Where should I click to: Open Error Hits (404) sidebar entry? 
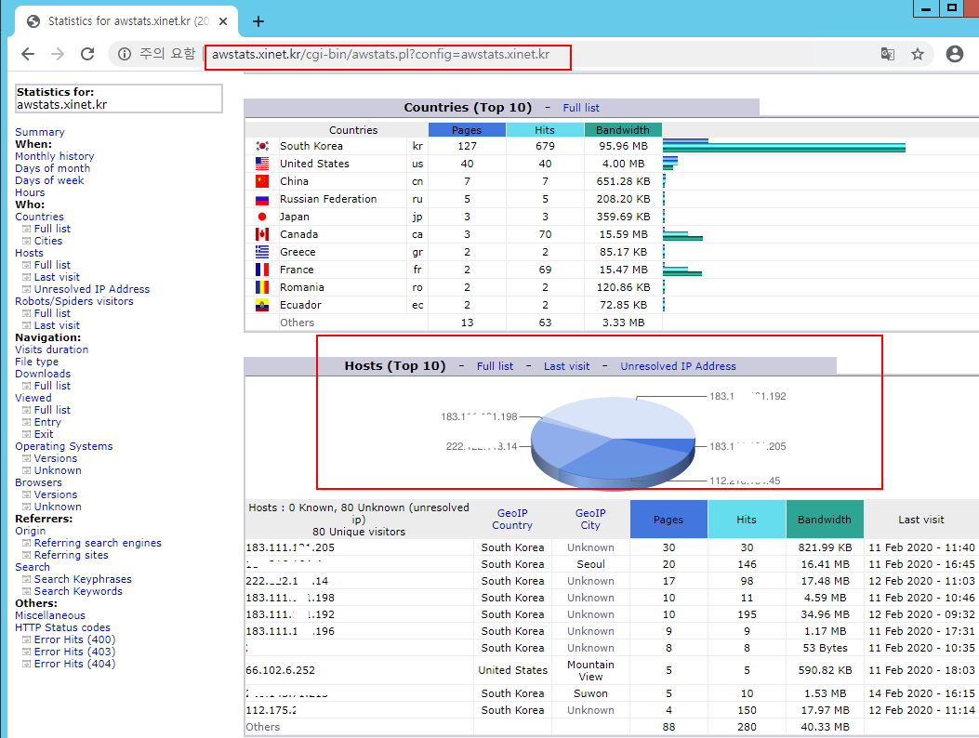74,664
